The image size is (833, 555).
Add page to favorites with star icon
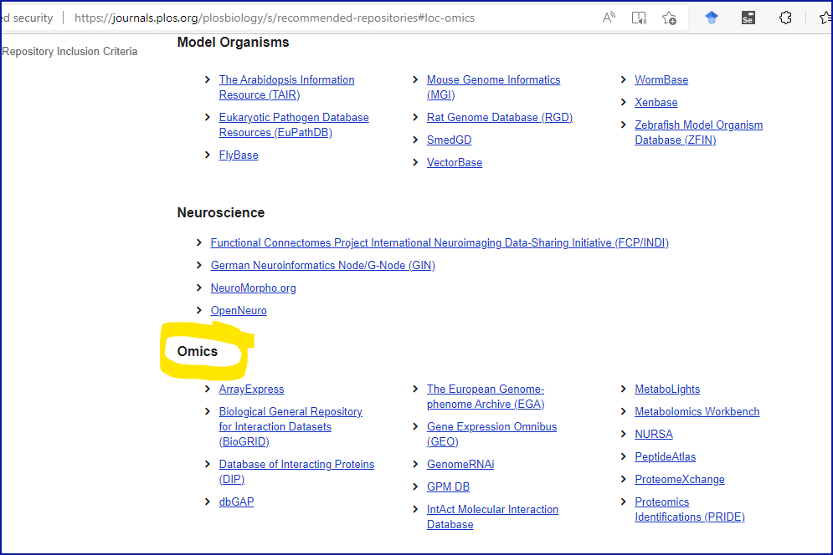pyautogui.click(x=670, y=18)
